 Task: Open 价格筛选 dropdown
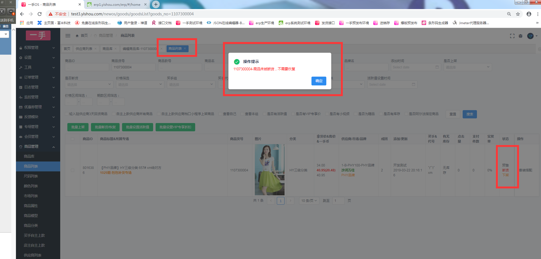[140, 85]
